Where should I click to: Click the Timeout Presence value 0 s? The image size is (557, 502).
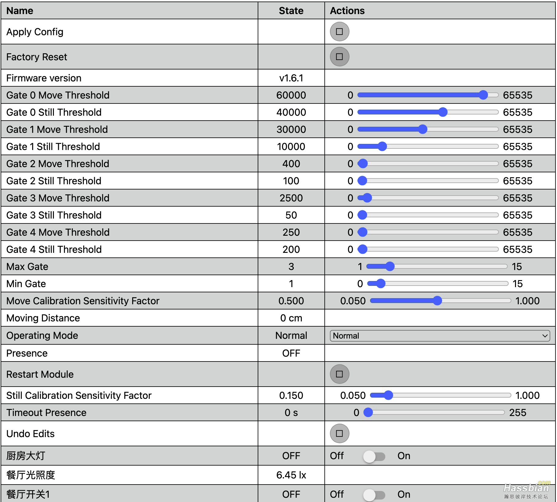click(x=291, y=413)
